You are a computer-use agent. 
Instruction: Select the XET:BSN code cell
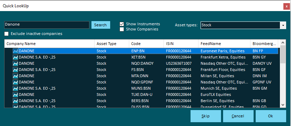(146, 57)
